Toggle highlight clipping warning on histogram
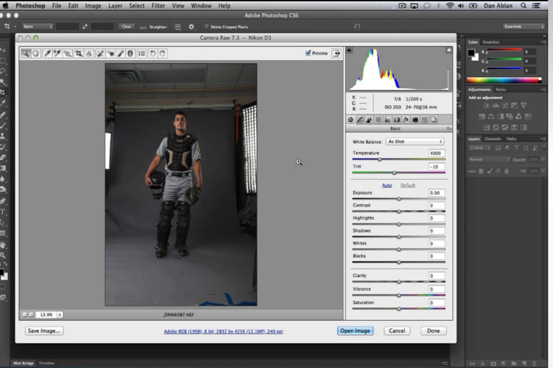This screenshot has height=368, width=553. [448, 51]
